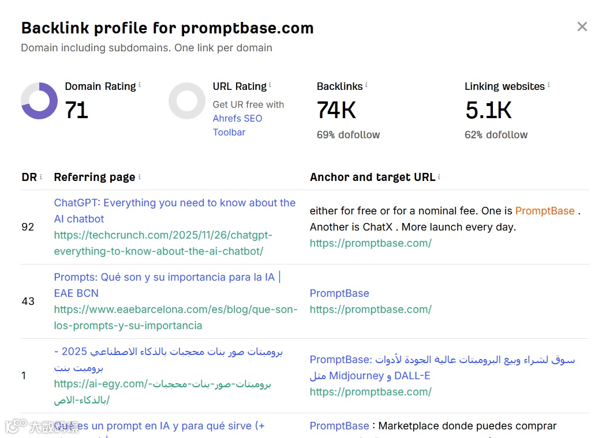Click the orange PromptBase anchor text
606x438 pixels.
(x=544, y=210)
